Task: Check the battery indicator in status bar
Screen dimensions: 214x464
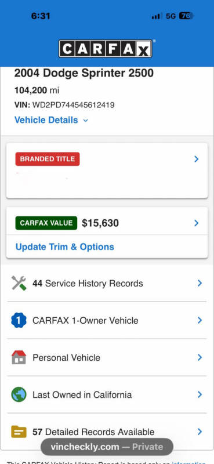Action: tap(186, 16)
